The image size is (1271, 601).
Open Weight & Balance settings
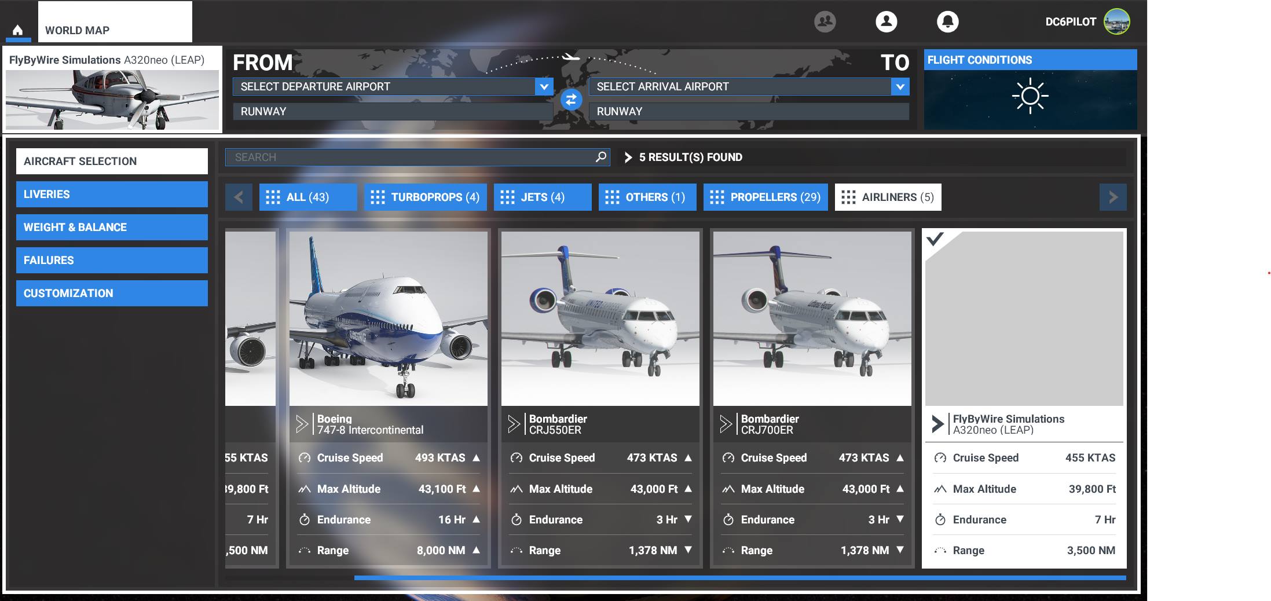[x=112, y=228]
